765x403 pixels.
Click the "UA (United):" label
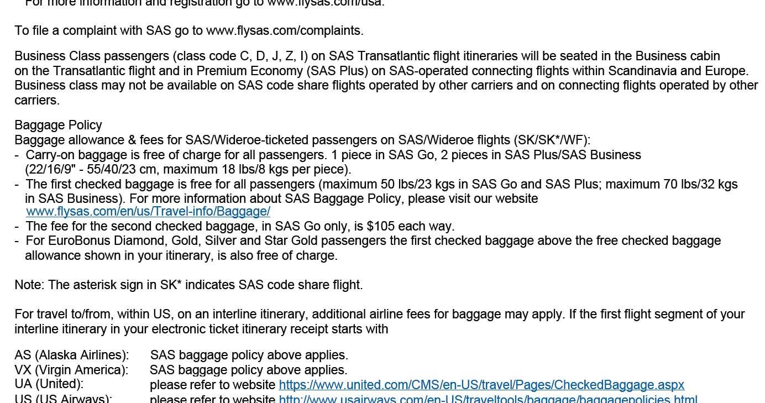(x=49, y=384)
